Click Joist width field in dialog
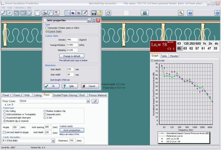221x150 pixels. click(x=70, y=74)
